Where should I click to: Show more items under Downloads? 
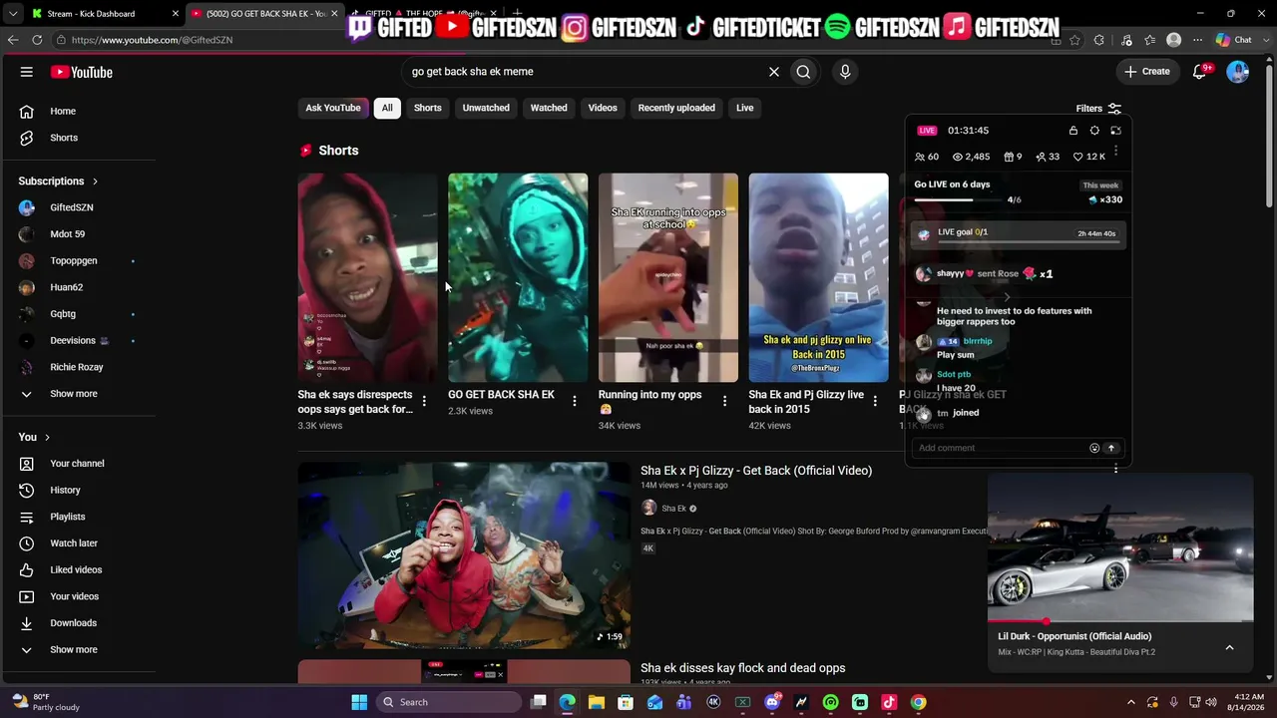(x=76, y=650)
